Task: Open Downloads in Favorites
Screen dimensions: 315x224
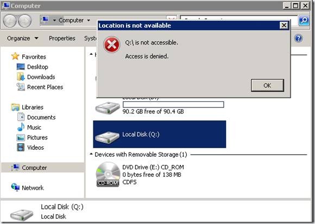Action: click(x=41, y=77)
